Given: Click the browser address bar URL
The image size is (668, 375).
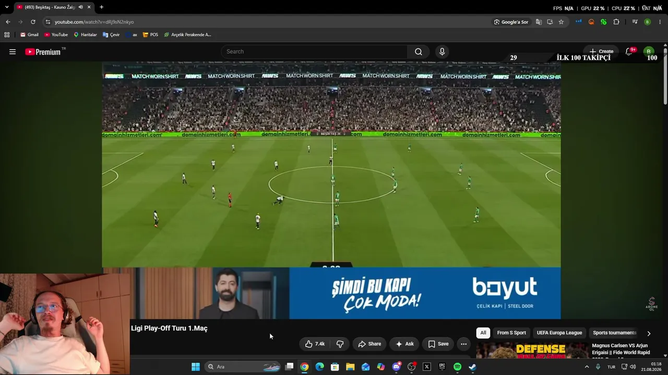Looking at the screenshot, I should tap(94, 22).
